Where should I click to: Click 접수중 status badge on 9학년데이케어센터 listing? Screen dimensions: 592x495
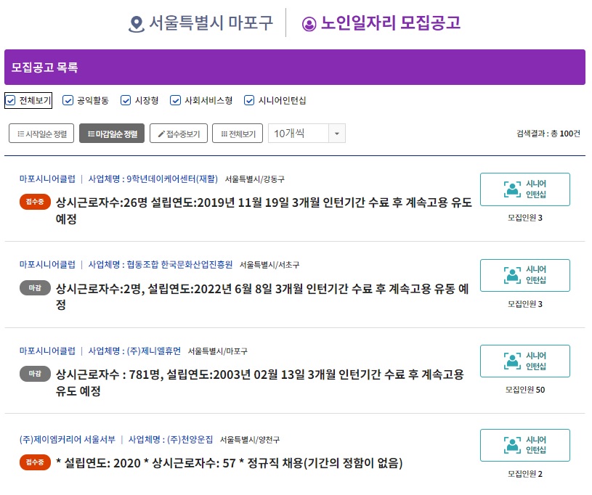35,202
